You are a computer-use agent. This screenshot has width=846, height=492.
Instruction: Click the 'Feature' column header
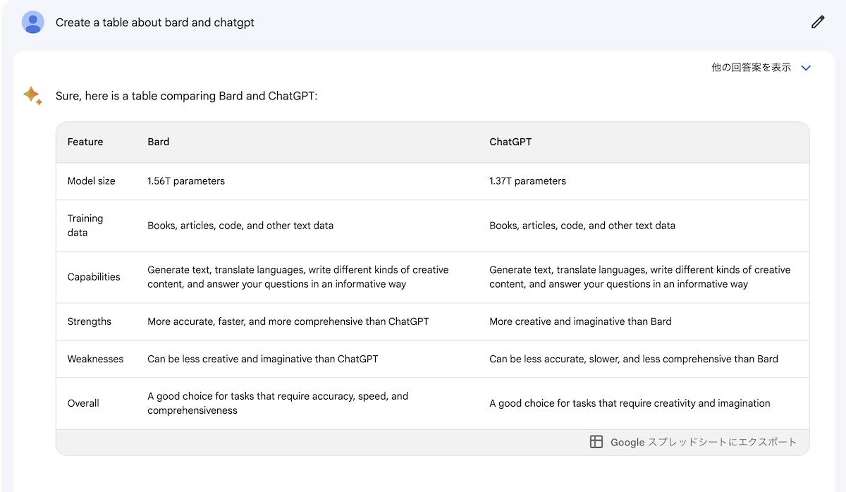[85, 142]
